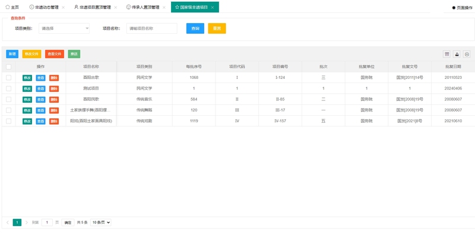Open the 项目类别 dropdown

pos(64,28)
